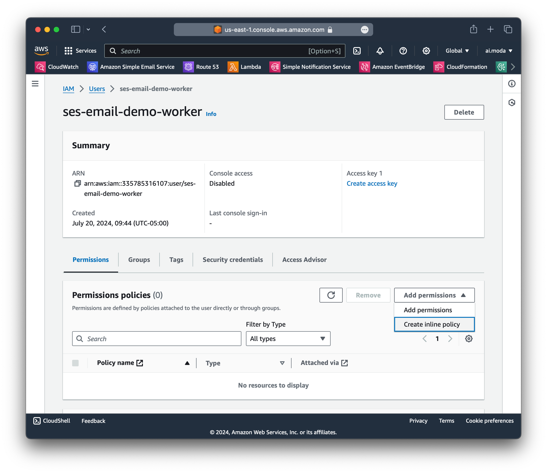Click the notifications bell icon
The image size is (547, 473).
click(x=380, y=51)
